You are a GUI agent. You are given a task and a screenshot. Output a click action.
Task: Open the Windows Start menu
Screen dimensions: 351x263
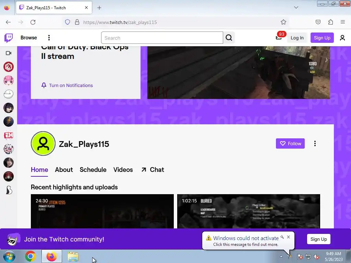point(9,256)
